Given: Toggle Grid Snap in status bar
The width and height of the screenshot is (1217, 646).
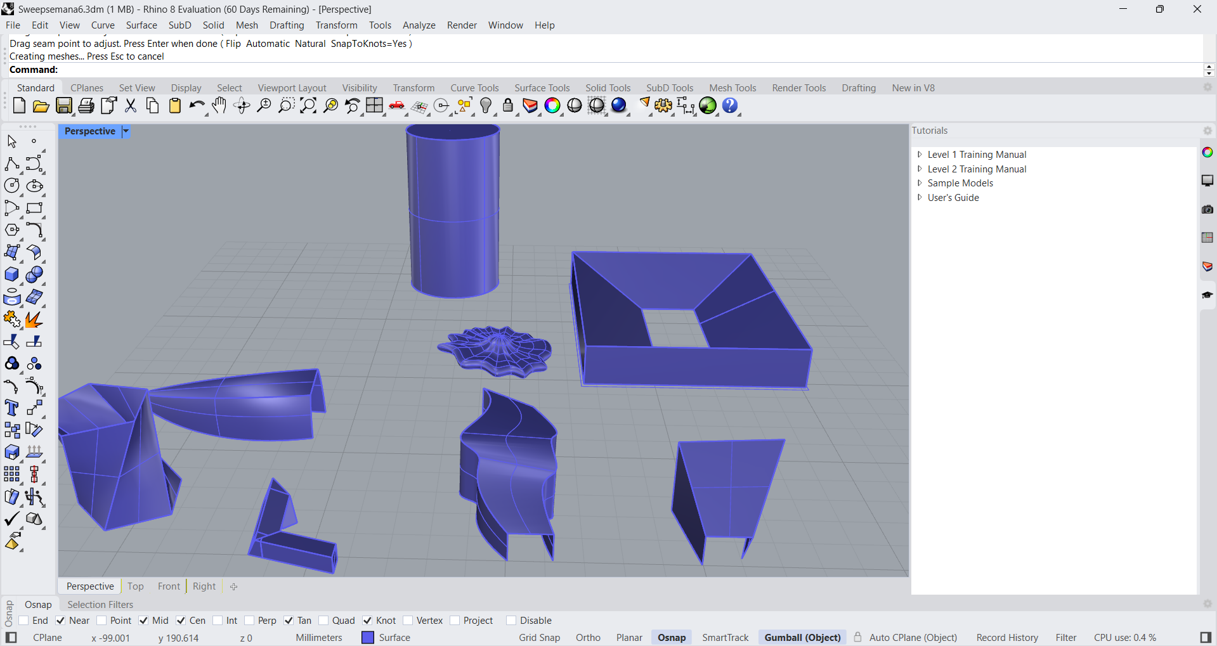Looking at the screenshot, I should [539, 638].
